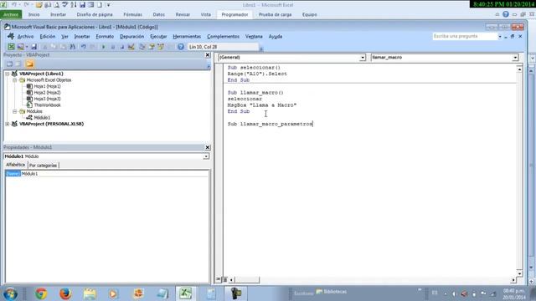
Task: Click the Excel icon in the taskbar
Action: click(186, 293)
